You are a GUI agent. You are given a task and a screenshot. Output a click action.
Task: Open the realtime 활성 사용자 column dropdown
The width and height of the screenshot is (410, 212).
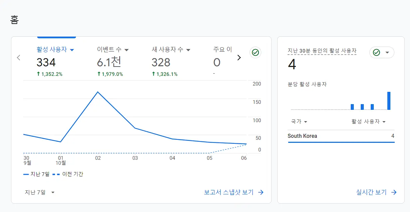368,121
